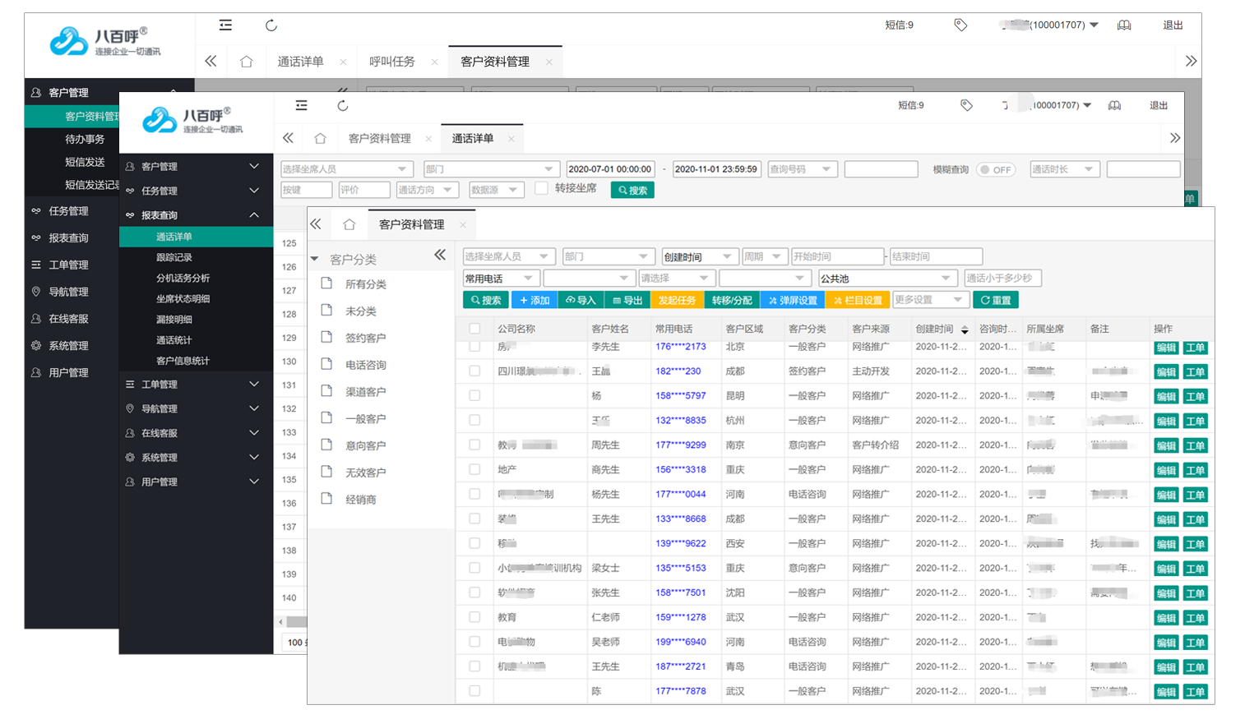Image resolution: width=1245 pixels, height=719 pixels.
Task: Click the home icon left of the 呼叫任务 tab row
Action: click(246, 62)
